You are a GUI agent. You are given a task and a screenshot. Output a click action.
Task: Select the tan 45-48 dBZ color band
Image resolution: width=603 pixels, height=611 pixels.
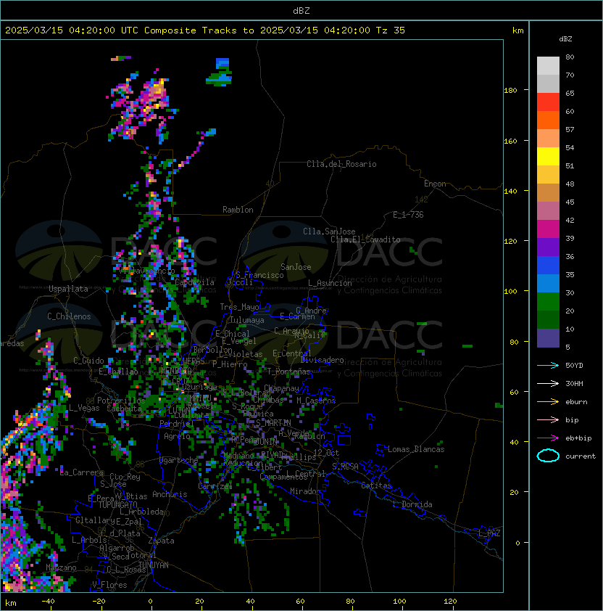548,193
